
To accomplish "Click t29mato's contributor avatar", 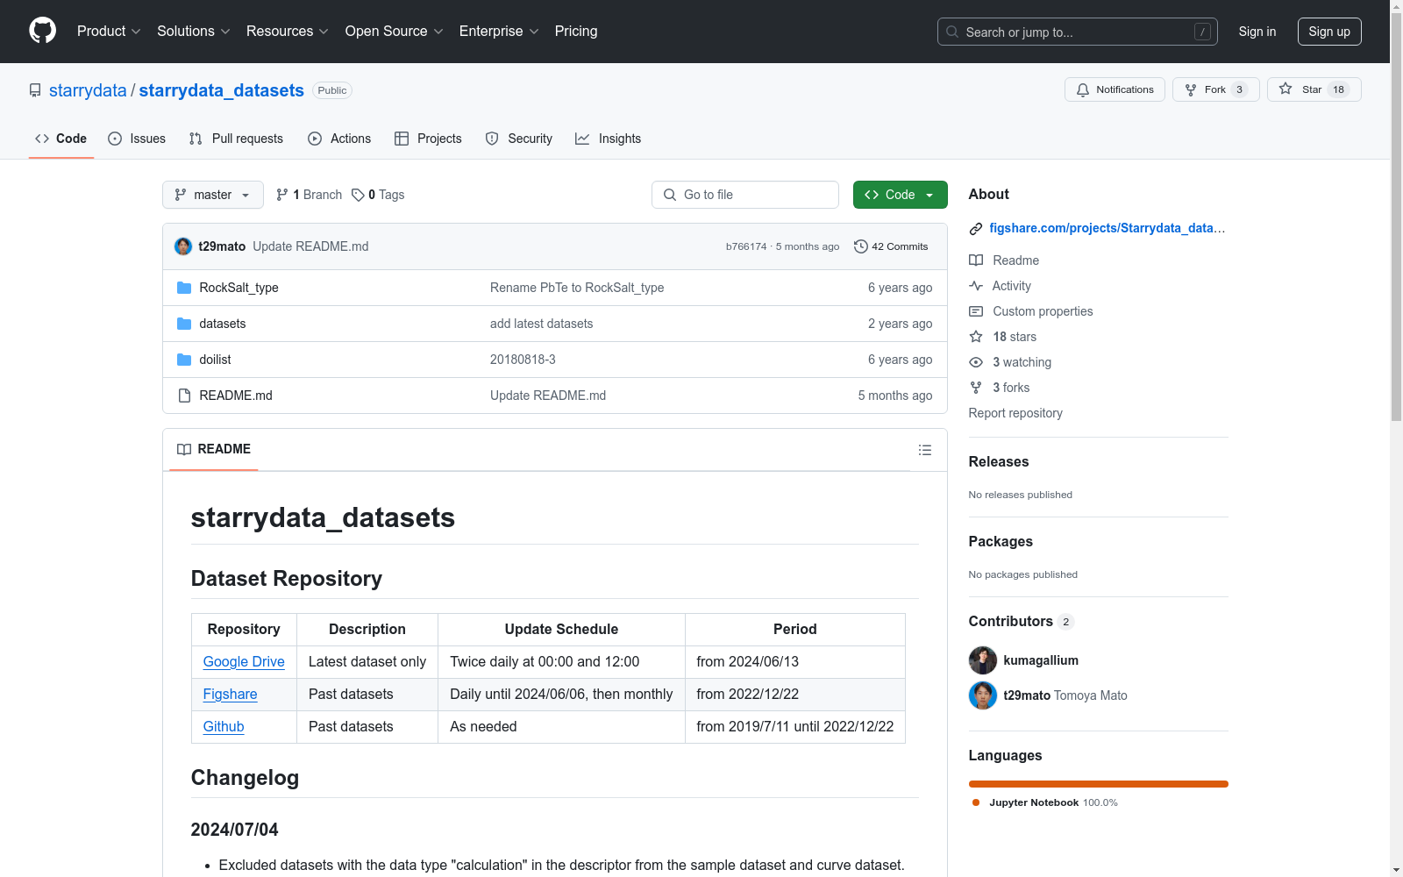I will pyautogui.click(x=983, y=695).
